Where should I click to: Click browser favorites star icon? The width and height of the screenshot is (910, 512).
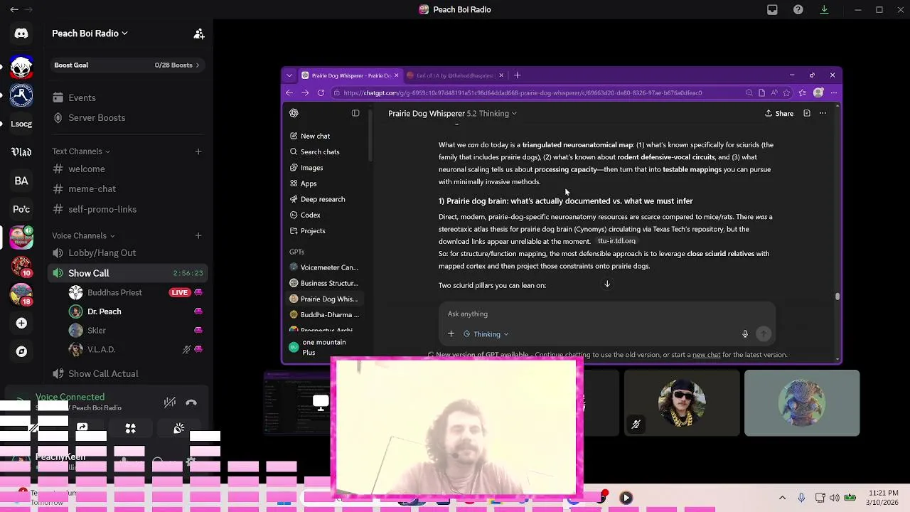click(786, 92)
